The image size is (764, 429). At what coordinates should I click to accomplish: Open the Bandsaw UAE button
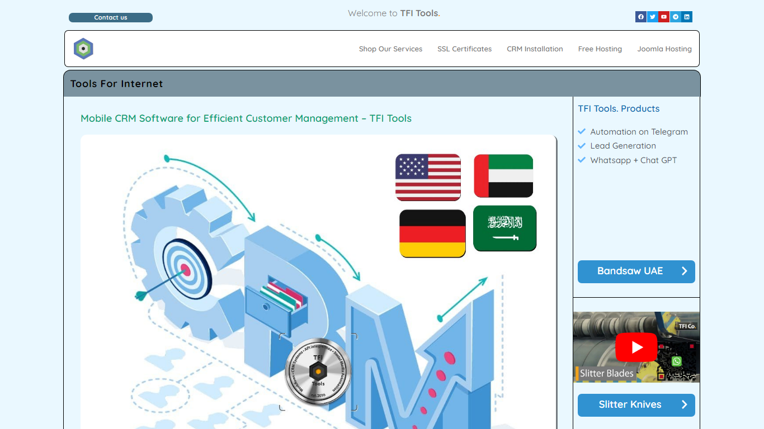pos(636,271)
